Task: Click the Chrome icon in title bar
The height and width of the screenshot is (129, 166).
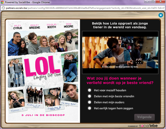Action: point(2,2)
